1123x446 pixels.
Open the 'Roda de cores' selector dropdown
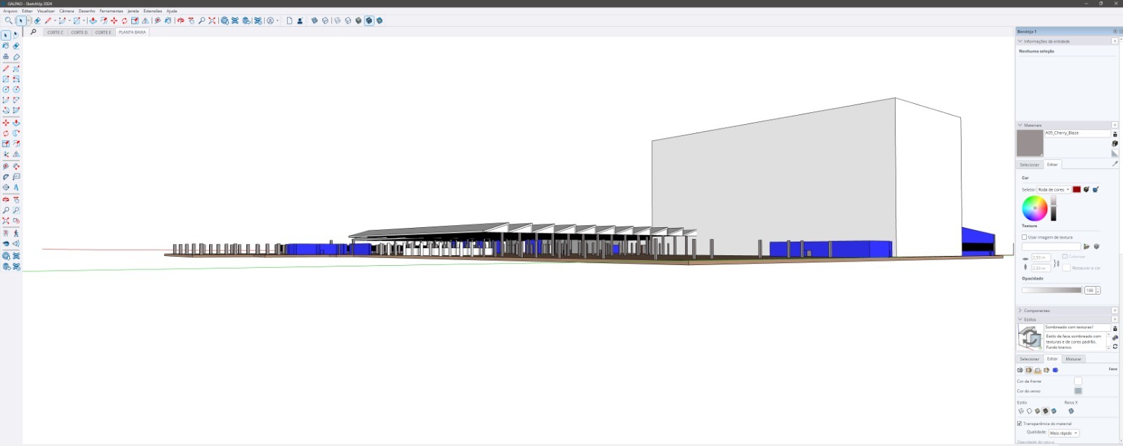(1054, 189)
